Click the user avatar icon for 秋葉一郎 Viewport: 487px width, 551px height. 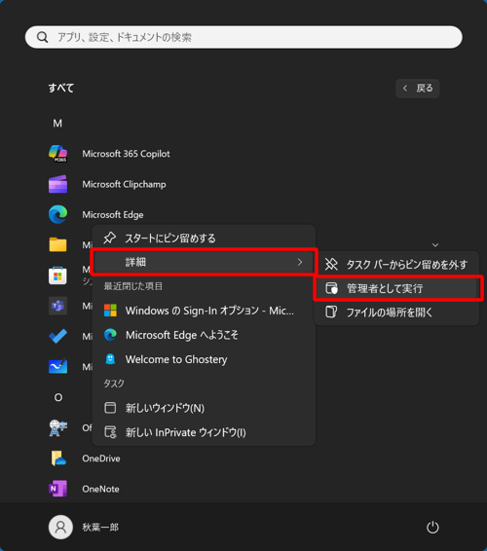[60, 527]
